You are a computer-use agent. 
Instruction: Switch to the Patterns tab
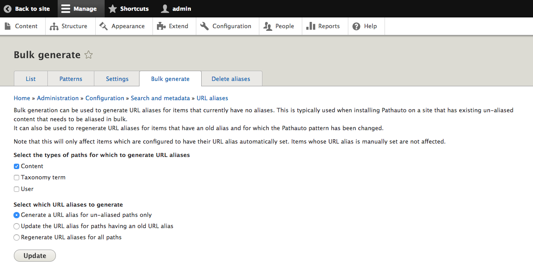point(71,79)
